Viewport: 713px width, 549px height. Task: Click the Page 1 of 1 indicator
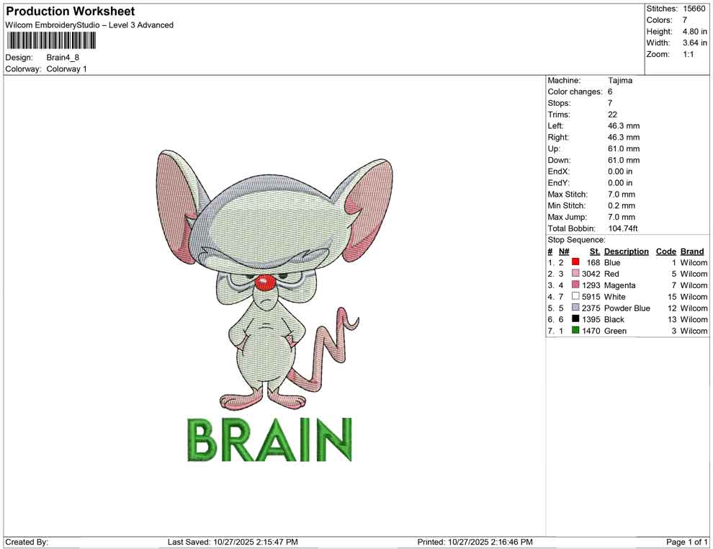tap(686, 542)
